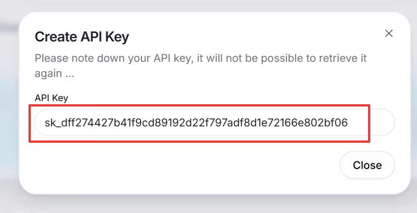Click the word 'Please' starting the note

click(49, 58)
